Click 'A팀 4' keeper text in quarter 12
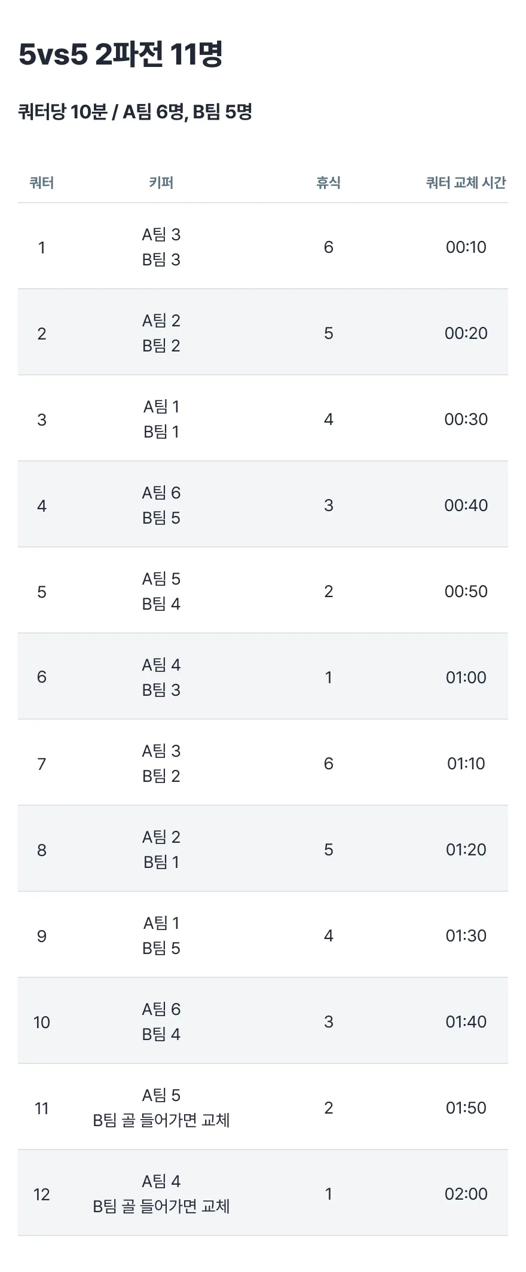Image resolution: width=526 pixels, height=1272 pixels. (161, 1181)
